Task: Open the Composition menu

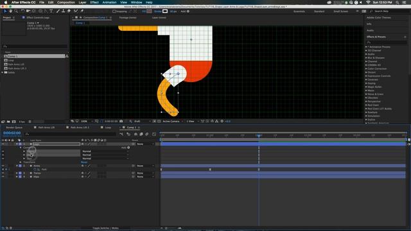Action: pos(66,3)
